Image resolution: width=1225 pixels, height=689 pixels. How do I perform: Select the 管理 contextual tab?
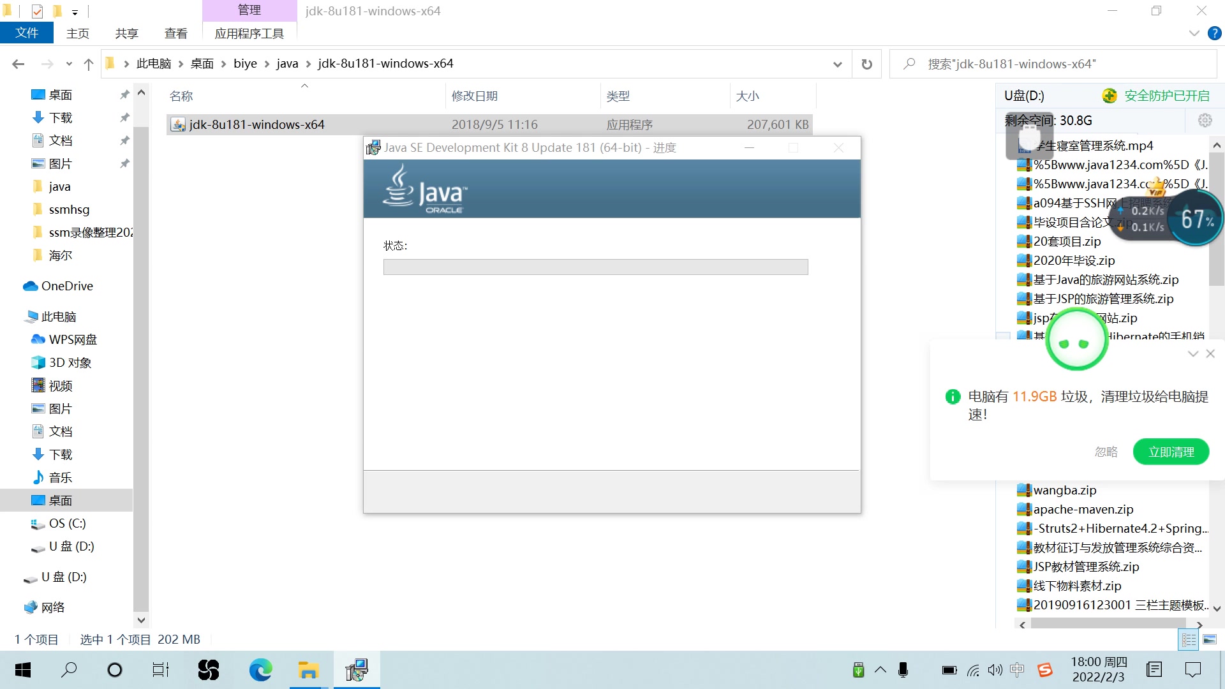click(249, 10)
